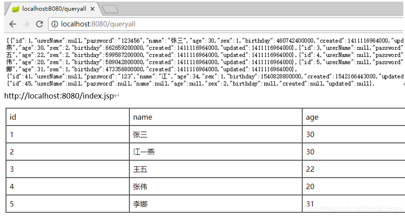Click age cell '22'
405x216 pixels.
(x=354, y=169)
